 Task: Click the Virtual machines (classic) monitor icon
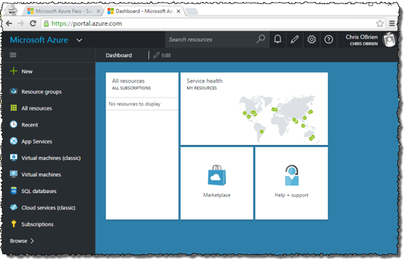[14, 157]
